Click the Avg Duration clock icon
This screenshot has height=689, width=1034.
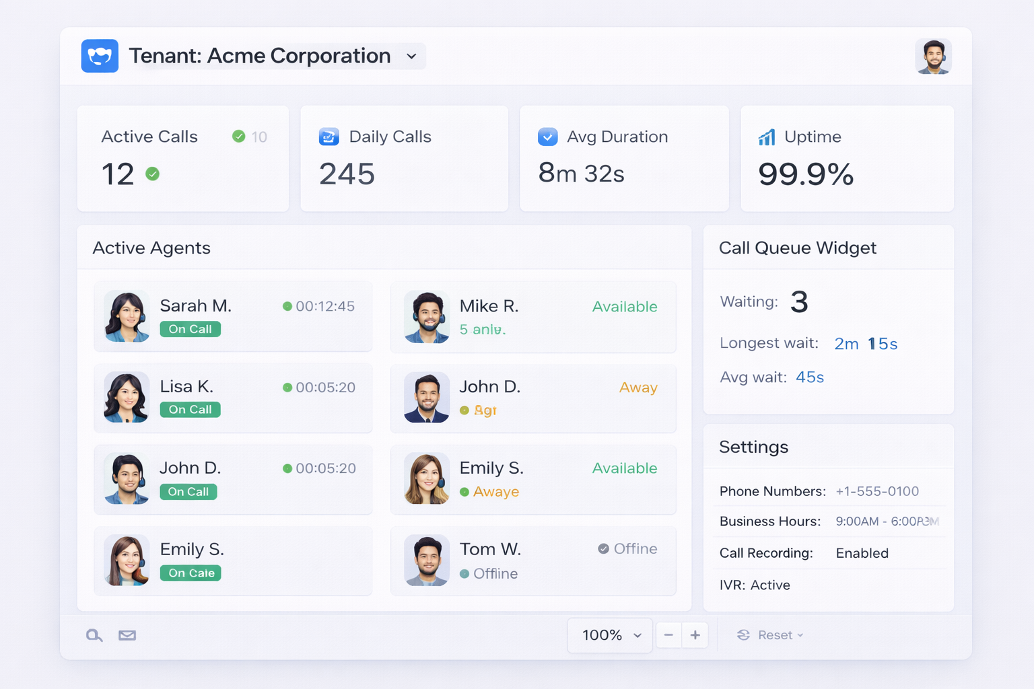pyautogui.click(x=547, y=137)
